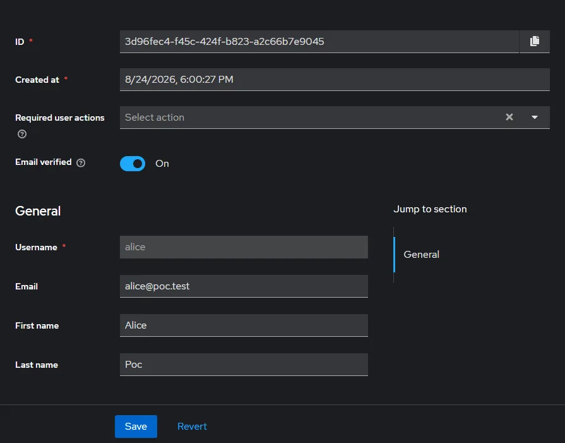Viewport: 565px width, 443px height.
Task: Click the Required user actions label
Action: (60, 118)
